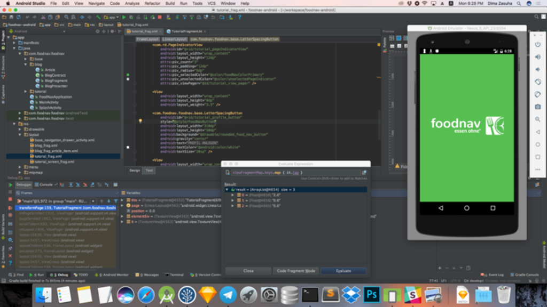Screen dimensions: 547x307
Task: Switch to TutorialFragment.kt editor tab
Action: click(x=186, y=31)
